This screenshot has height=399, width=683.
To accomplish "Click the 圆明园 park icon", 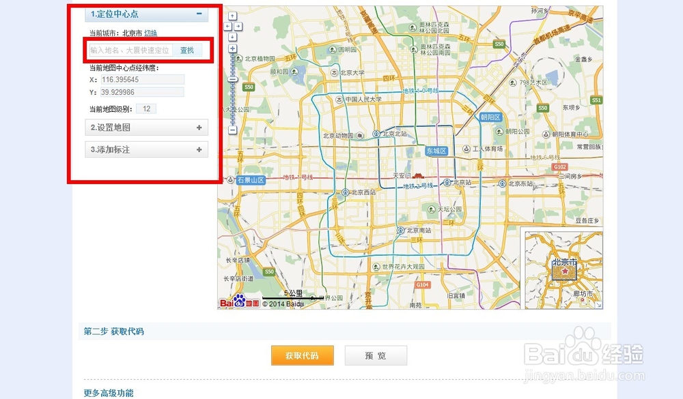I will [x=333, y=50].
